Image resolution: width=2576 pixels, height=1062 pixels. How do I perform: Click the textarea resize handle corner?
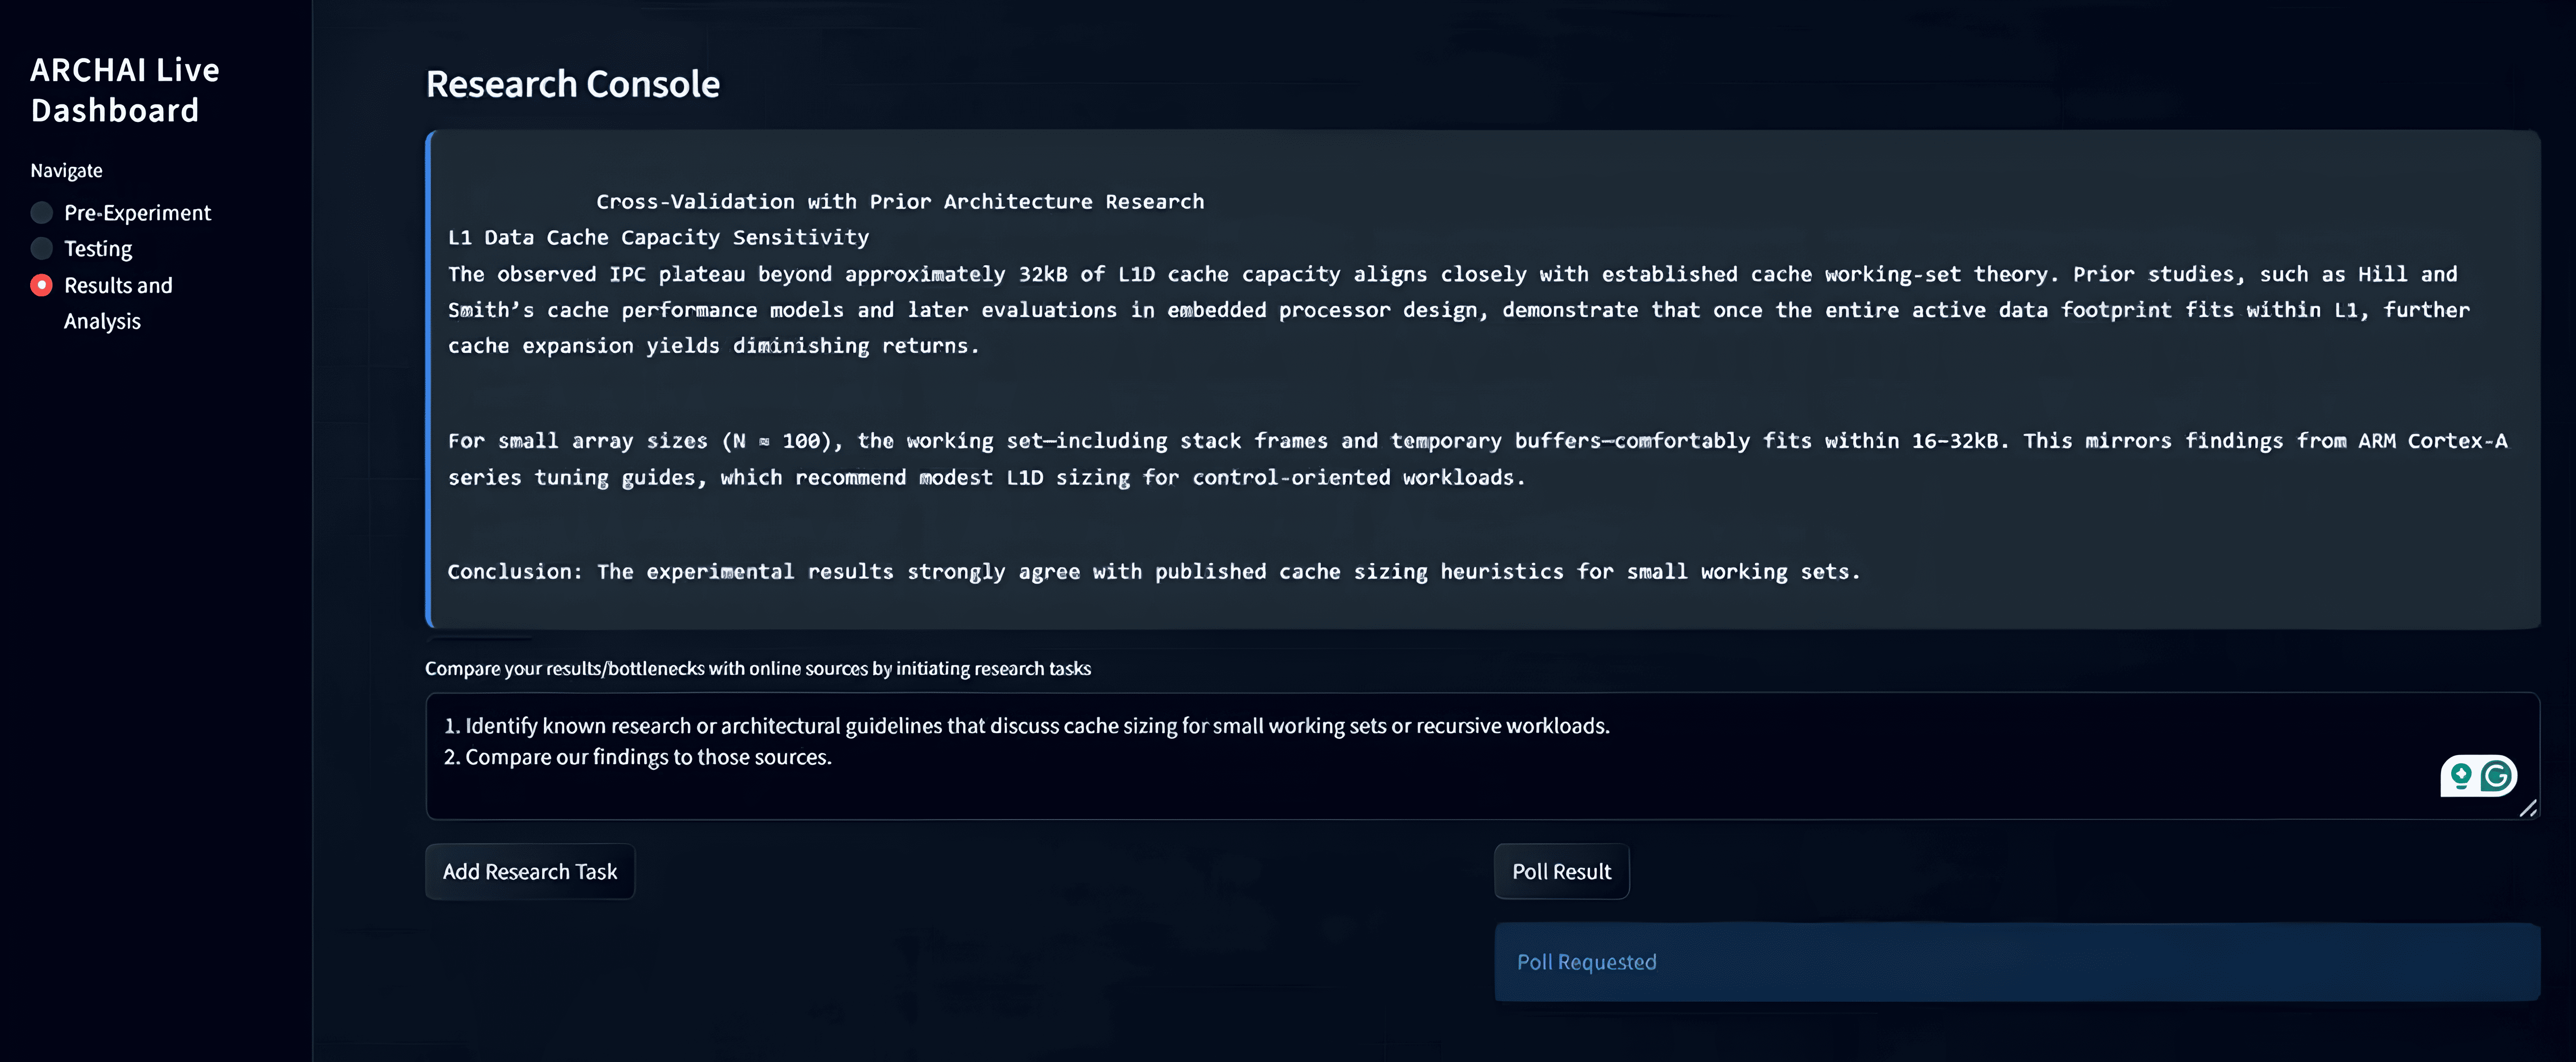[2528, 808]
